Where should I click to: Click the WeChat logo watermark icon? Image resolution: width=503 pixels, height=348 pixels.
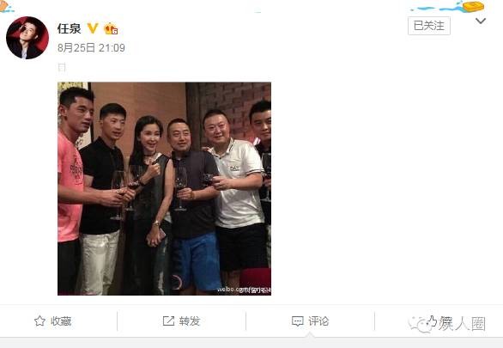click(418, 324)
